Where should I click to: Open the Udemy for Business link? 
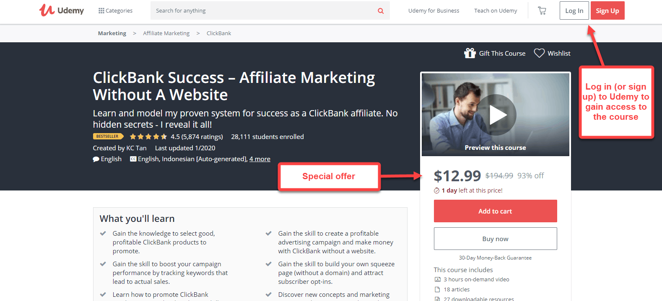(434, 11)
